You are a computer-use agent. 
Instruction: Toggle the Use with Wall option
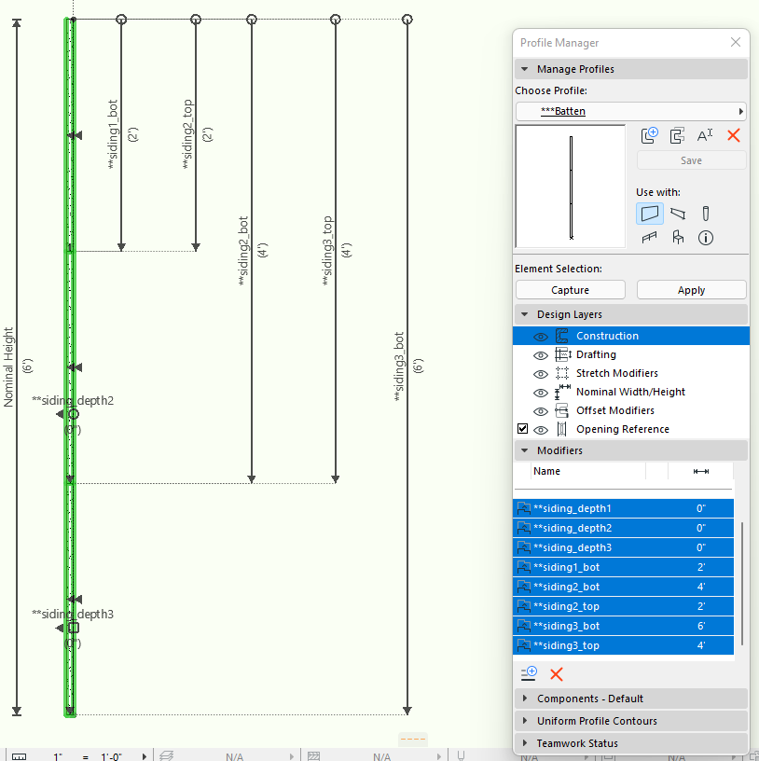coord(650,214)
